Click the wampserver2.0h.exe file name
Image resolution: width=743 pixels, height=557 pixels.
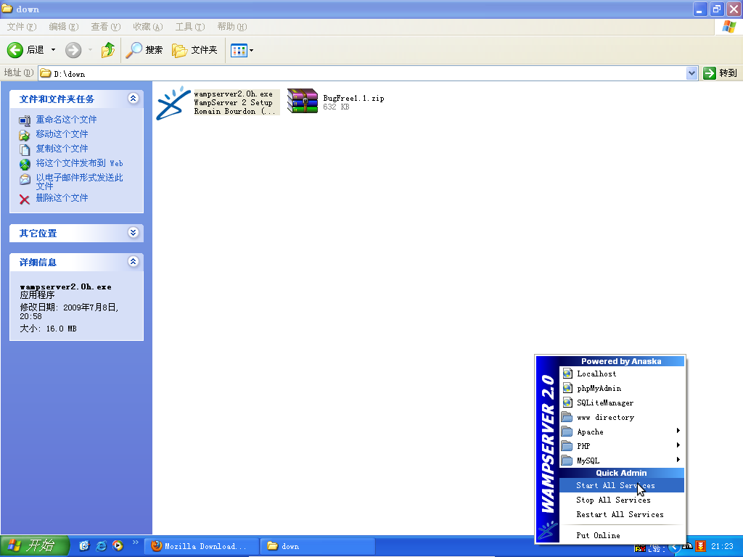point(233,94)
